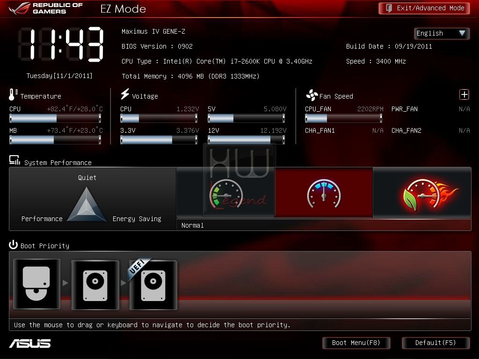Click the 5V voltage level bar
Image resolution: width=479 pixels, height=359 pixels.
point(246,118)
